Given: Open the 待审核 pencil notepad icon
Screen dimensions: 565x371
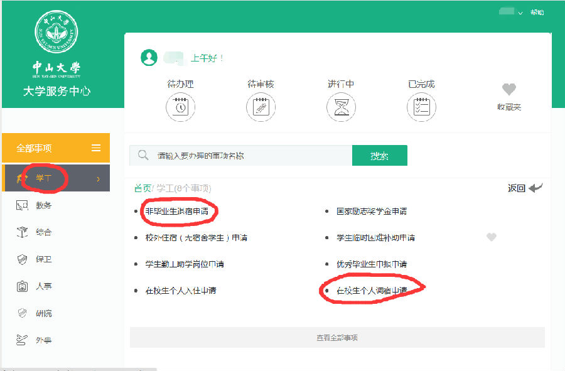Looking at the screenshot, I should pyautogui.click(x=261, y=107).
